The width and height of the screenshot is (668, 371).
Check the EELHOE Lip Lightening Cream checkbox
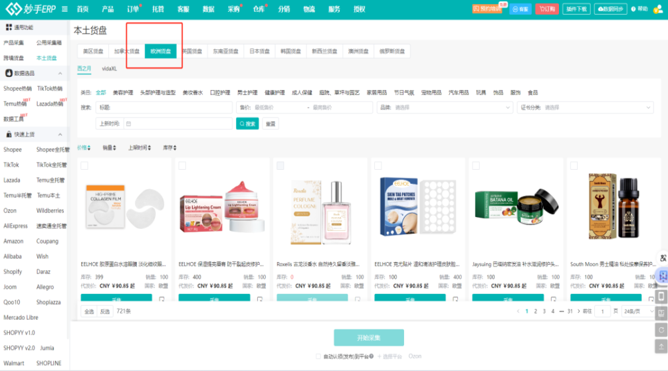182,165
